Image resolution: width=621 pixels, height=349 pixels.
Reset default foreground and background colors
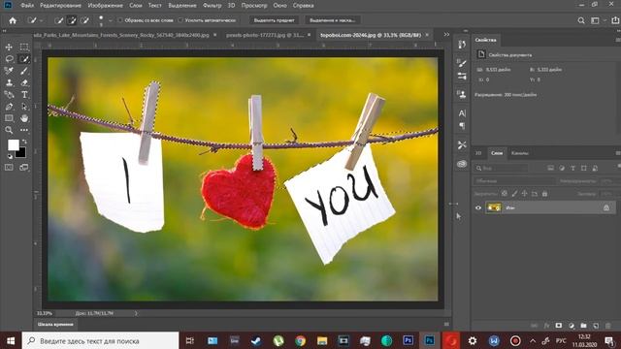tap(10, 156)
